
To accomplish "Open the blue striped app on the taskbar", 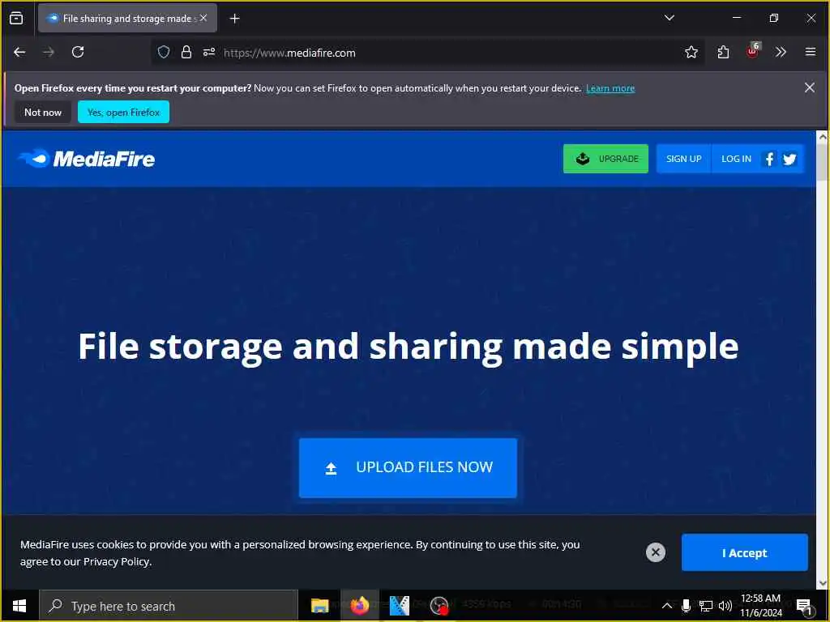I will [399, 606].
